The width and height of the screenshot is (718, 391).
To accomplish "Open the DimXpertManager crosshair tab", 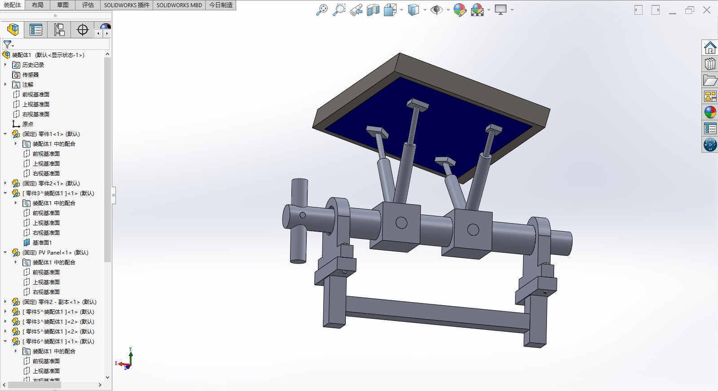I will click(x=83, y=30).
